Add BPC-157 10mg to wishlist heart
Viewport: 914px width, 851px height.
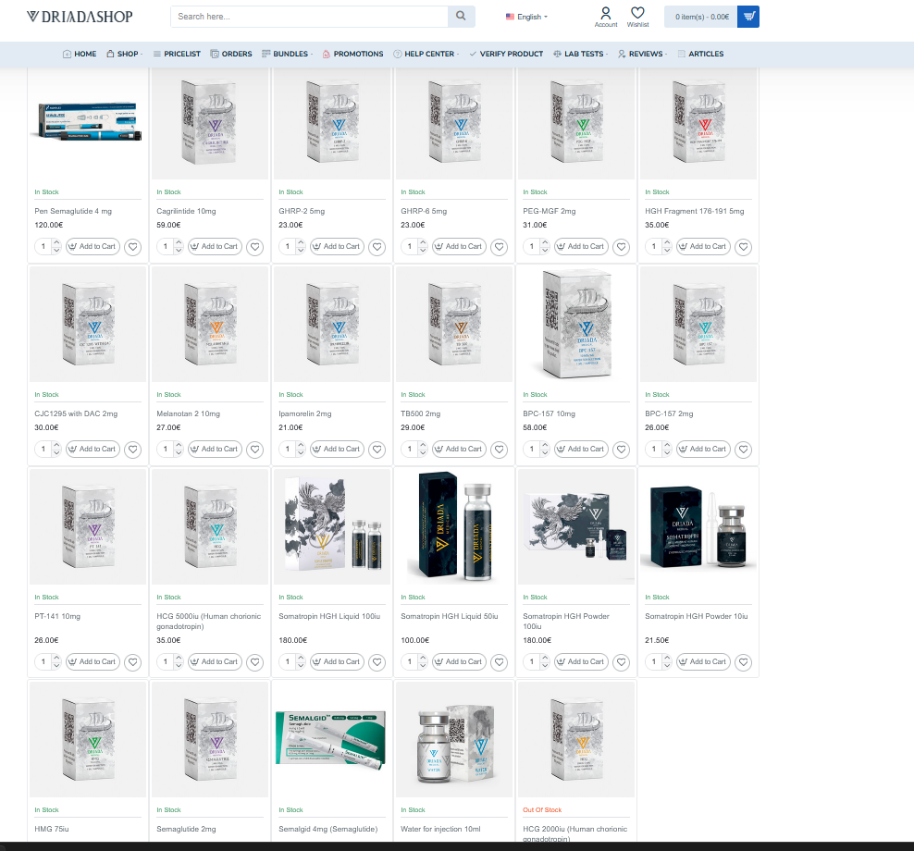coord(622,450)
